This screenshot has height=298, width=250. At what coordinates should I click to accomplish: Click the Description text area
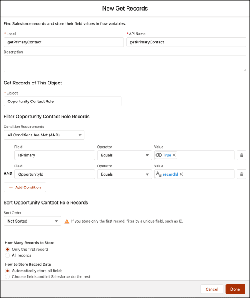(x=125, y=64)
